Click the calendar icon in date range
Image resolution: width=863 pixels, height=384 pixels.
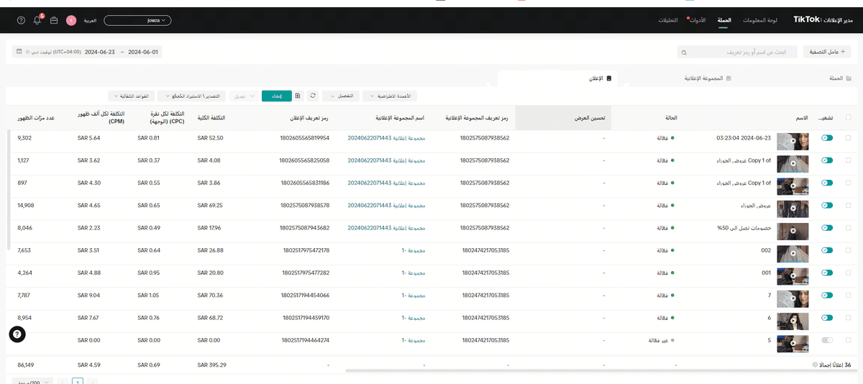tap(19, 52)
